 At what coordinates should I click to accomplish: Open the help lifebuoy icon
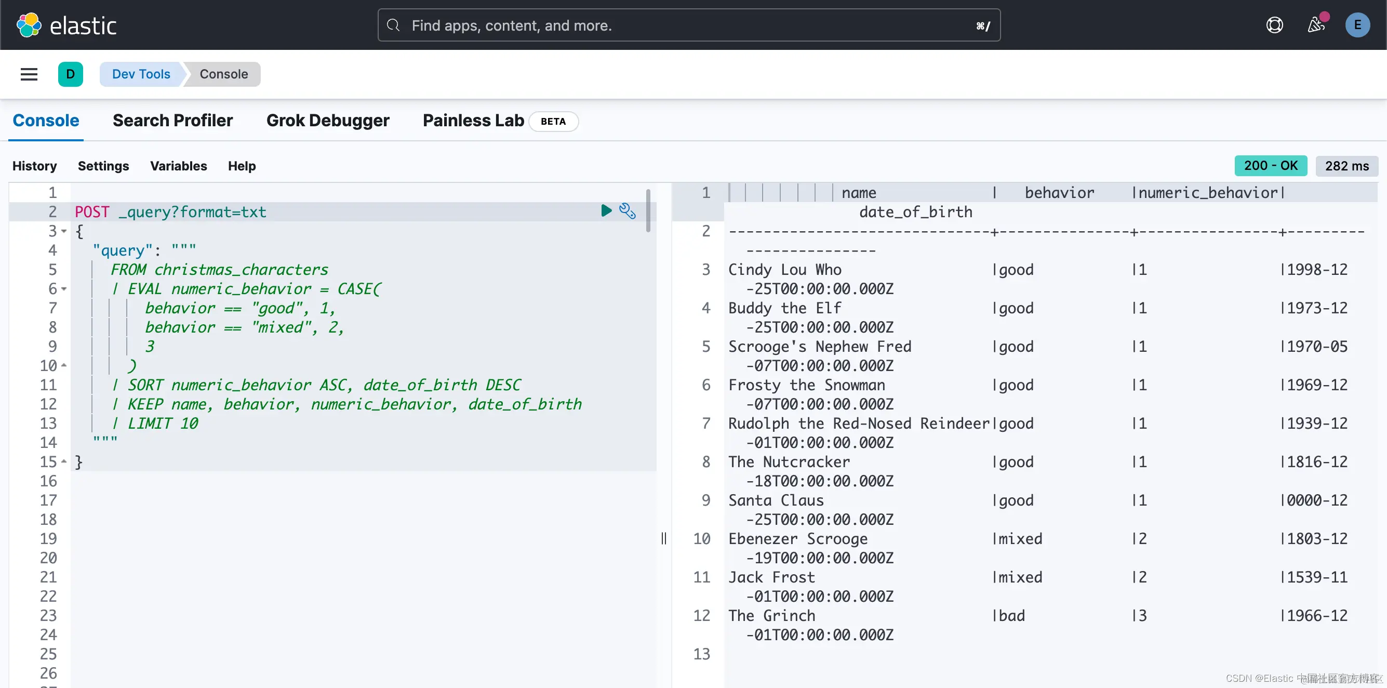coord(1274,25)
